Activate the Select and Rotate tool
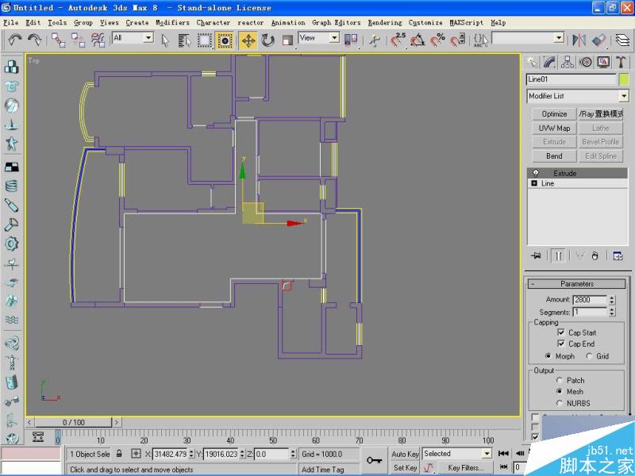The image size is (635, 476). click(269, 40)
